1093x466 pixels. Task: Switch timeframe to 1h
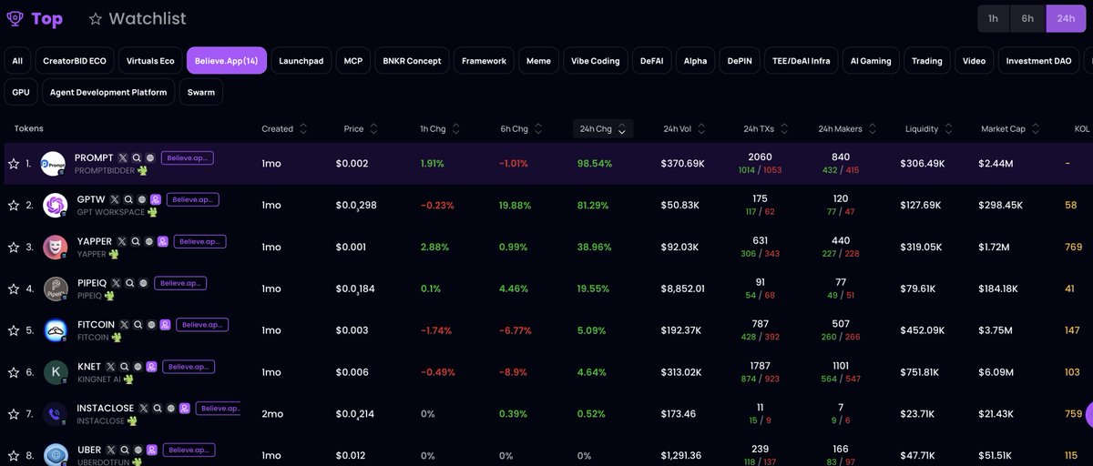pos(993,18)
